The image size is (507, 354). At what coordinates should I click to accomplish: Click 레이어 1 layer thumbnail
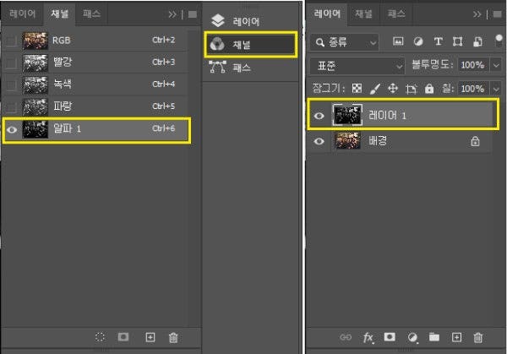point(347,115)
